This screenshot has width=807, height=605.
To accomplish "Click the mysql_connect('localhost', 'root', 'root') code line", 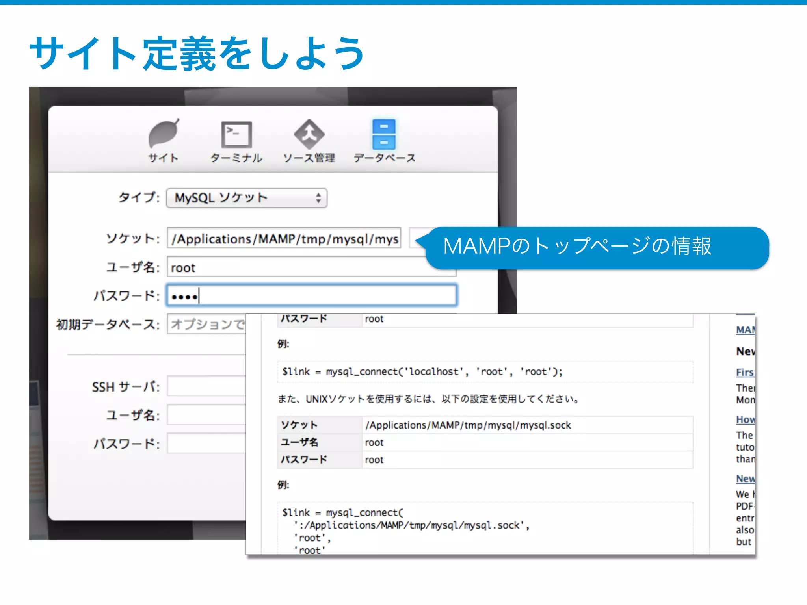I will pyautogui.click(x=422, y=371).
